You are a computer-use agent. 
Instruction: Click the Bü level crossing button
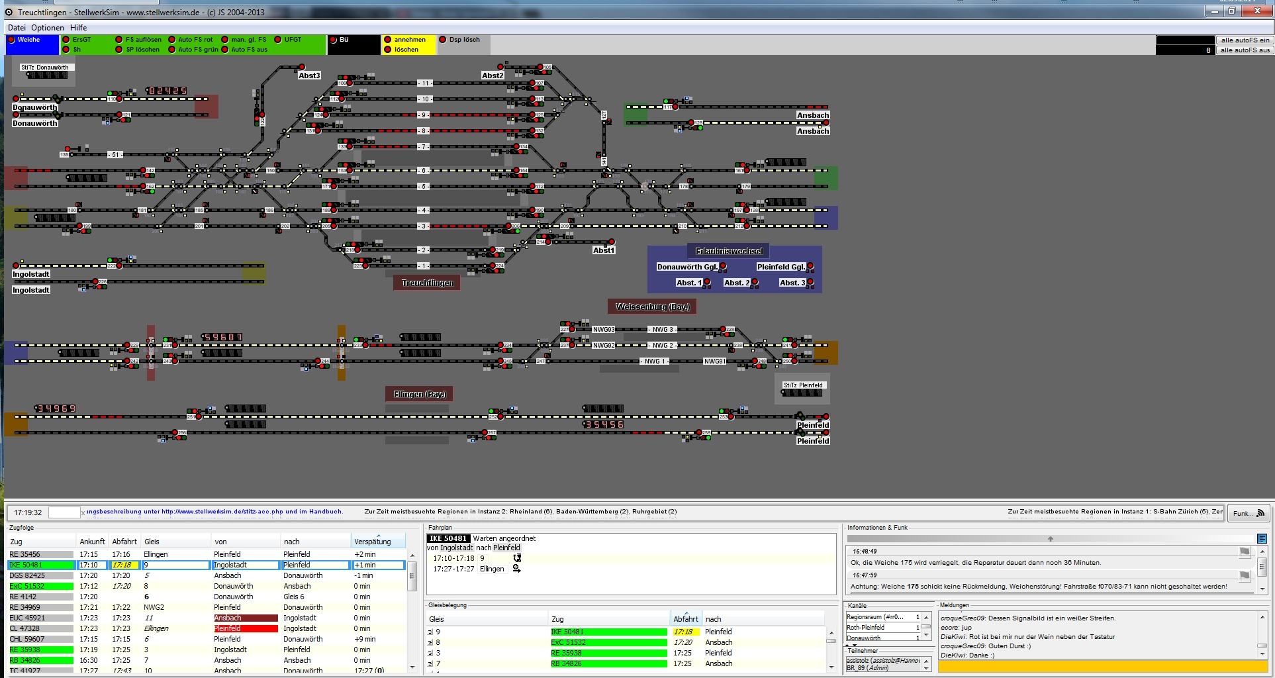(x=334, y=40)
